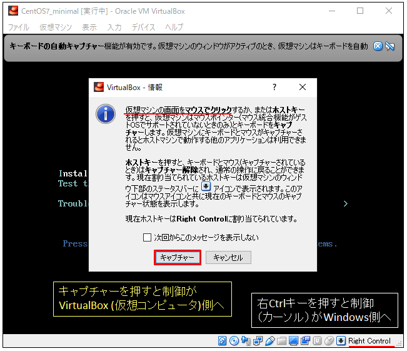Image resolution: width=407 pixels, height=351 pixels.
Task: Open the 表示 menu
Action: (x=89, y=28)
